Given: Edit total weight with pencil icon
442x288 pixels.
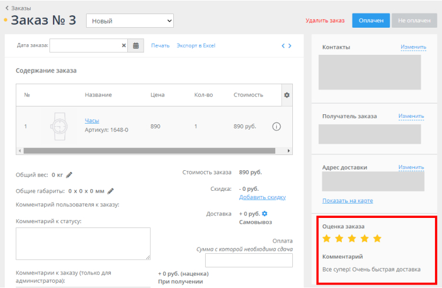Looking at the screenshot, I should pyautogui.click(x=69, y=175).
